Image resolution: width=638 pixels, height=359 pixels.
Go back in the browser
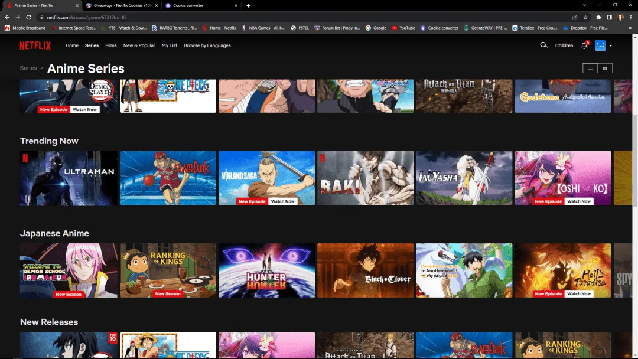point(7,17)
